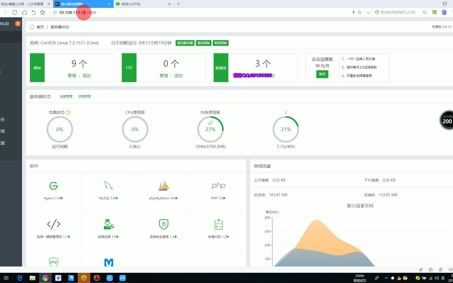The height and width of the screenshot is (283, 453).
Task: Click 添加 under FTP
Action: tap(178, 76)
